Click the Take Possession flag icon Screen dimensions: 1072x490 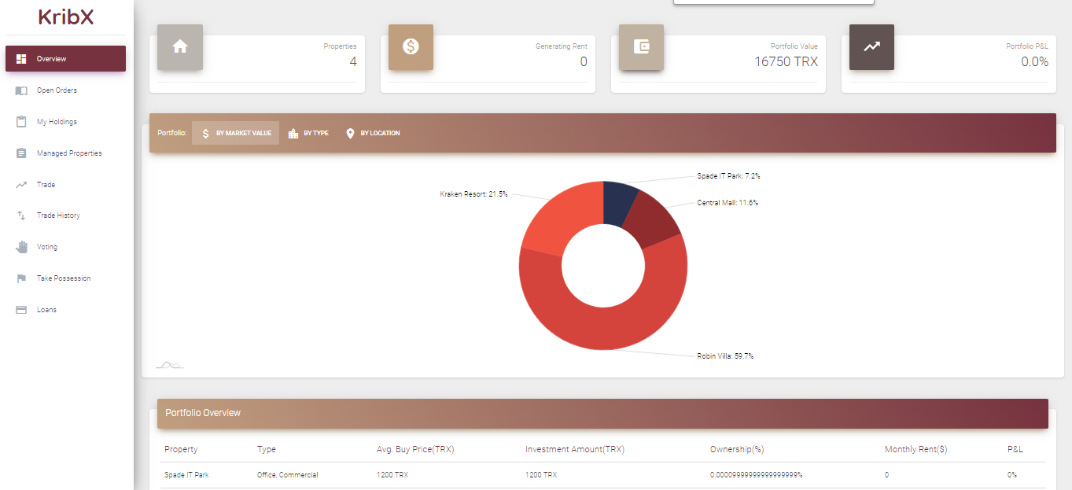(x=21, y=278)
